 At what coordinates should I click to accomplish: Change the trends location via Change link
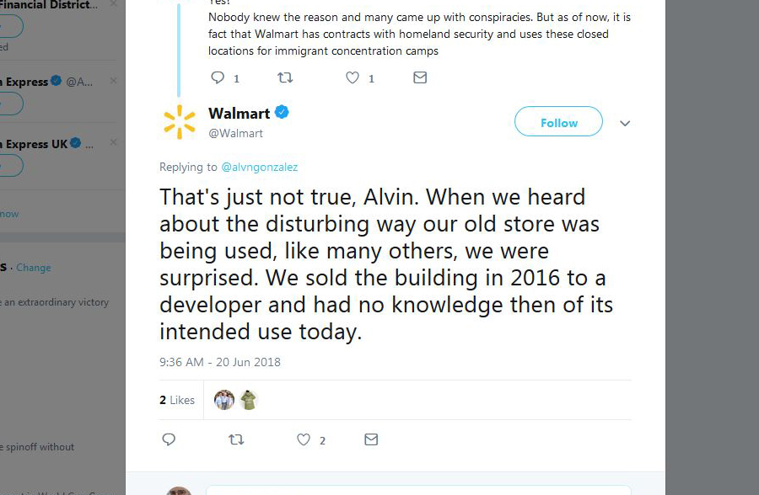tap(34, 267)
